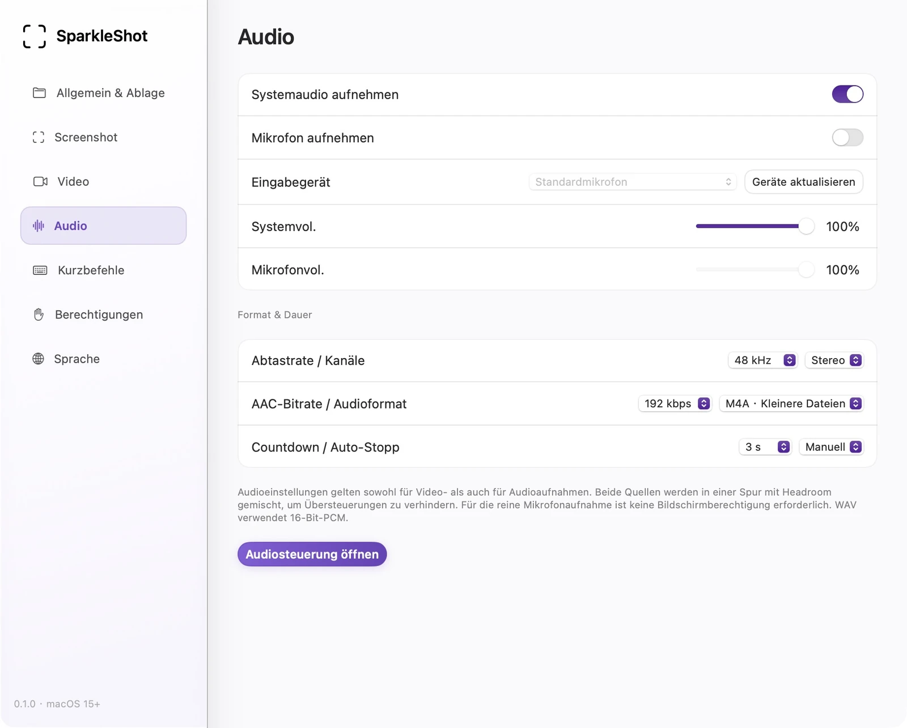Open the 48 kHz sample rate dropdown

[763, 360]
